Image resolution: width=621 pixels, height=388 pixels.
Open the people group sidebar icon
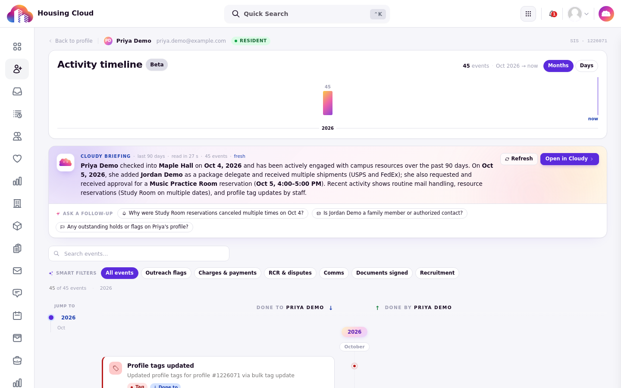(x=17, y=136)
